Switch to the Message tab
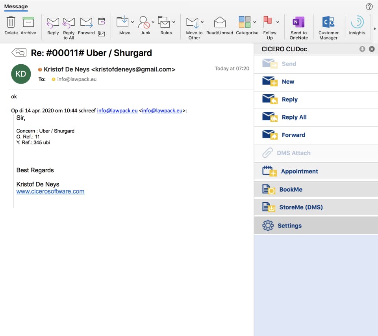Screen dimensions: 378x336 16,7
